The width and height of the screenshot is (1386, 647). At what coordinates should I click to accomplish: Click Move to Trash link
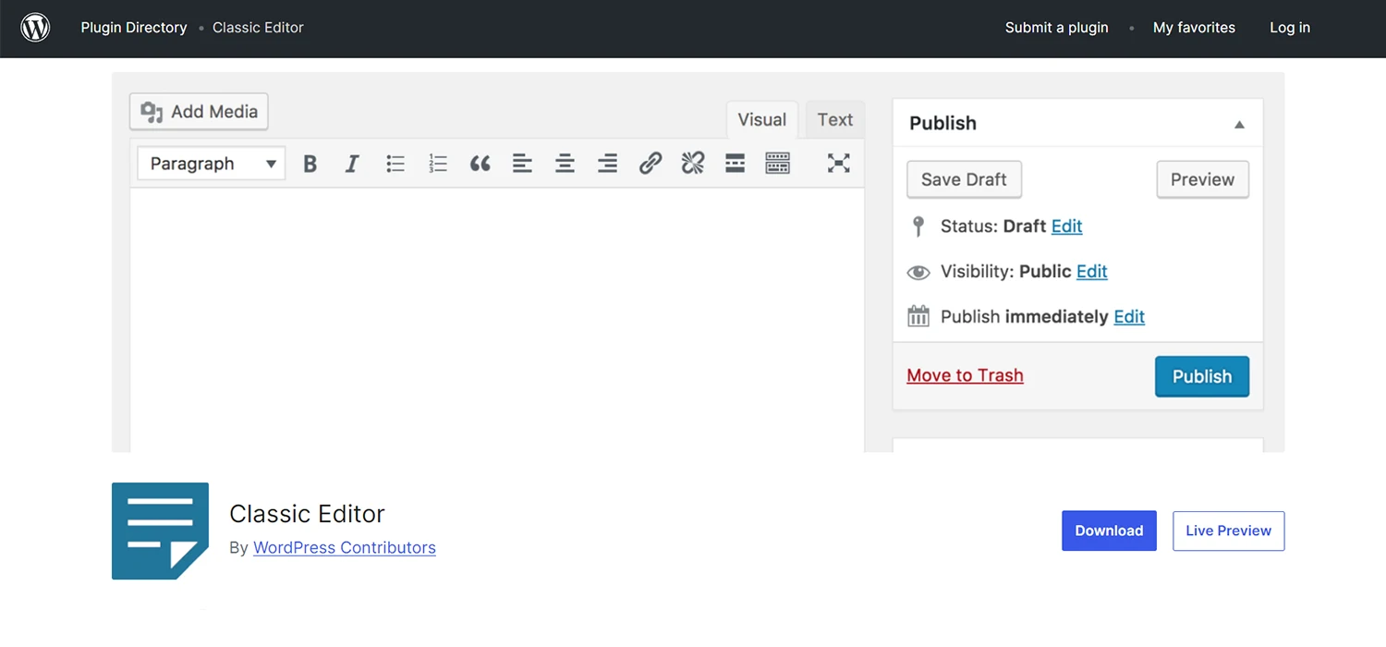(x=965, y=375)
